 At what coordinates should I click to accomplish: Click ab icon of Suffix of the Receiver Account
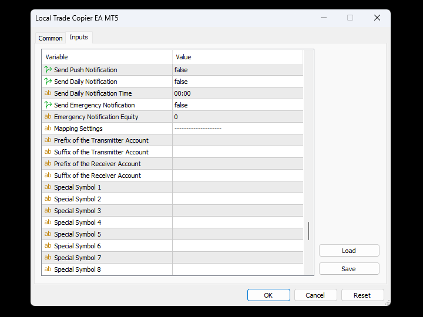tap(48, 175)
